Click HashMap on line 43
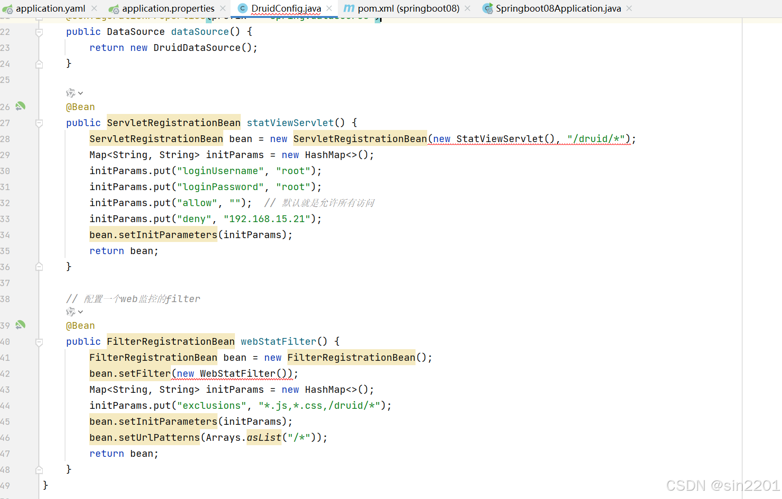Viewport: 782px width, 499px height. (x=325, y=389)
